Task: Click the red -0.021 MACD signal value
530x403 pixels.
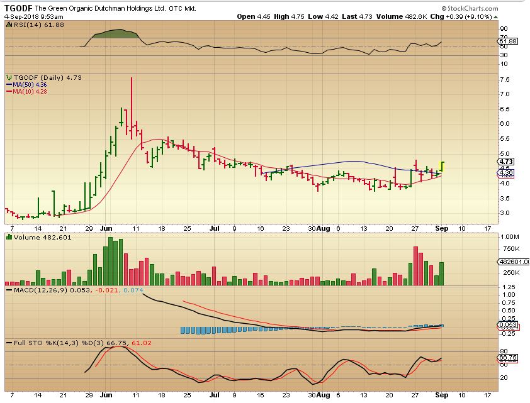Action: coord(107,290)
